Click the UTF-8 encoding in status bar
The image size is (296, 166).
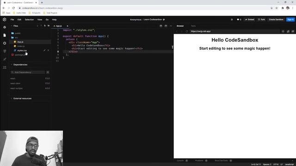coord(276,165)
